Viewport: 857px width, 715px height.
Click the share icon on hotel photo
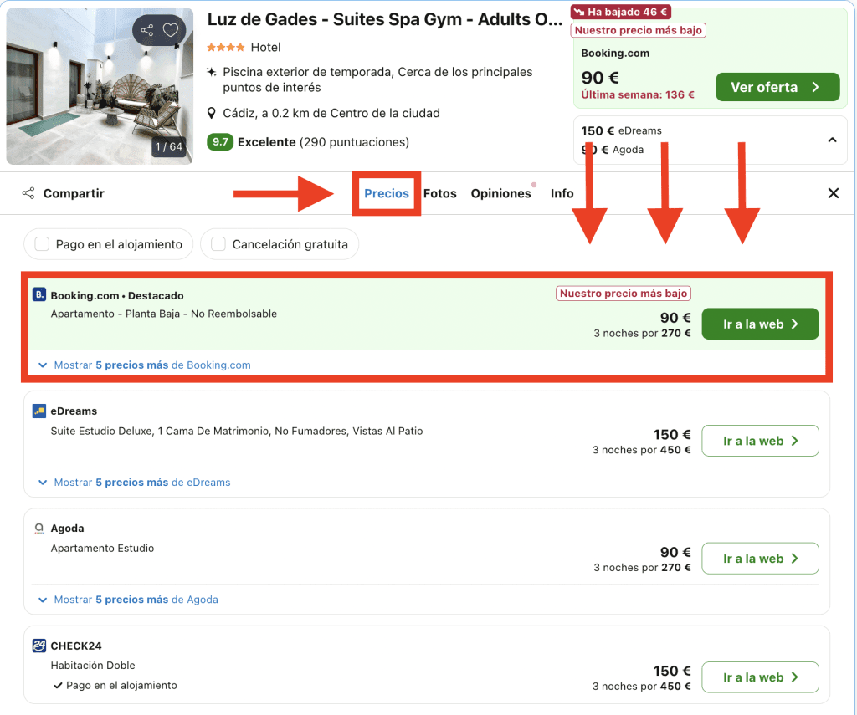coord(147,31)
